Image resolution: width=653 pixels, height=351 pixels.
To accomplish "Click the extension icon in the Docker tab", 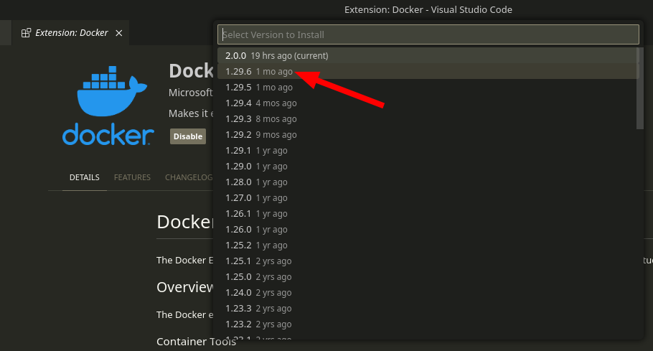I will pyautogui.click(x=26, y=33).
